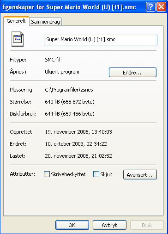The image size is (168, 234).
Task: Click the Attributter: label
Action: tap(23, 174)
